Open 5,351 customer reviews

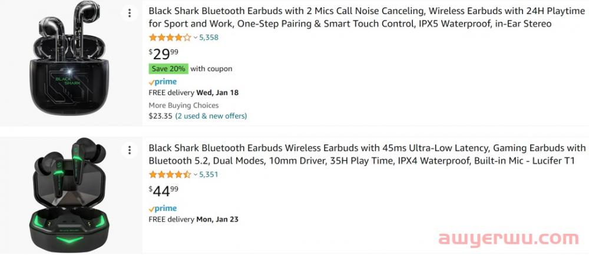209,175
